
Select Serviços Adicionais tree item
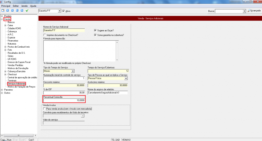coord(17,84)
